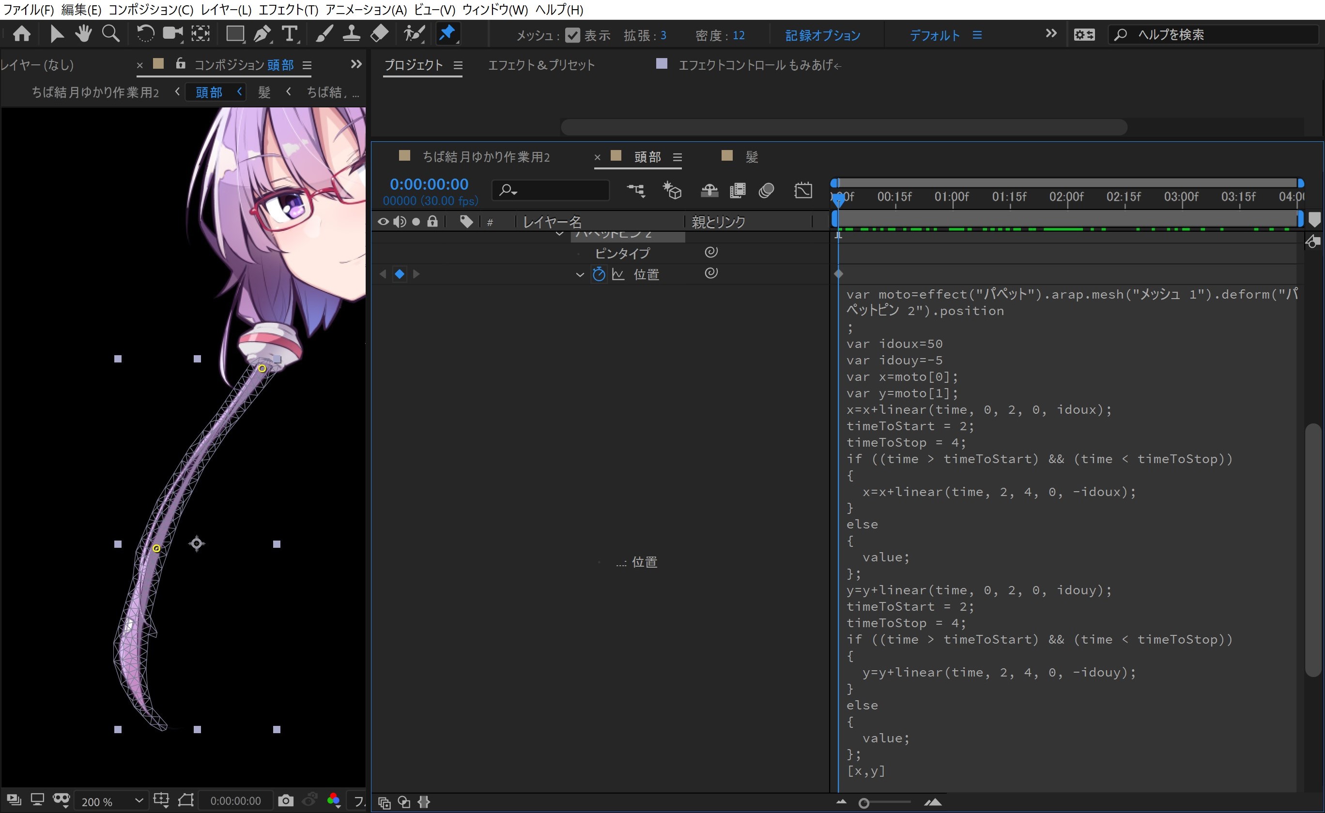The height and width of the screenshot is (813, 1325).
Task: Click the Home icon
Action: tap(21, 34)
